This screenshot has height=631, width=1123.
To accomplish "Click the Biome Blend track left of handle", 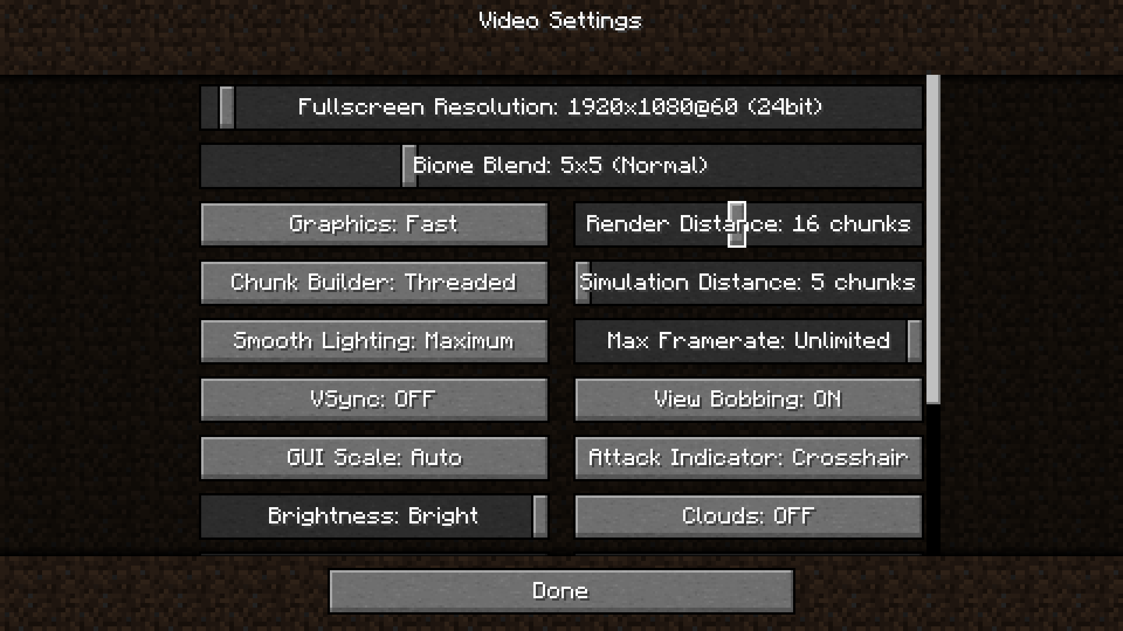I will [301, 166].
